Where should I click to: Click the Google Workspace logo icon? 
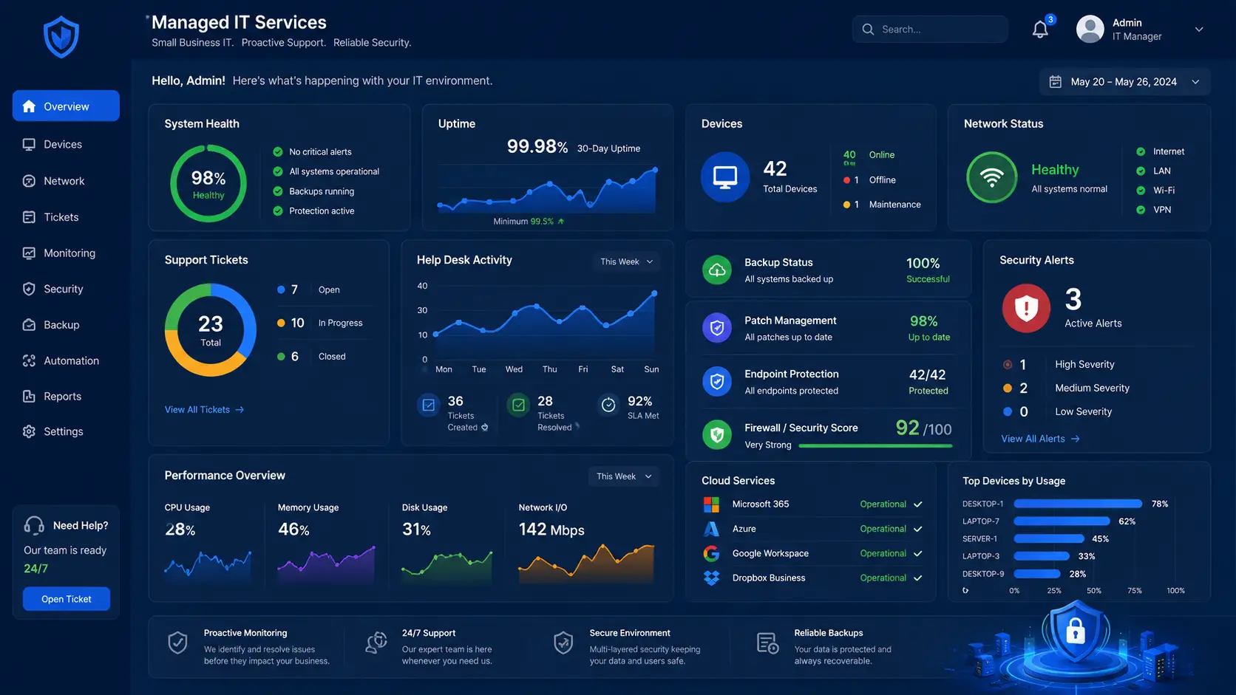tap(711, 553)
